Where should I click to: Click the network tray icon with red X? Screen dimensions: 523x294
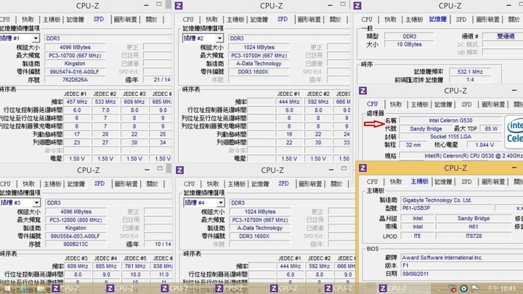[x=453, y=288]
